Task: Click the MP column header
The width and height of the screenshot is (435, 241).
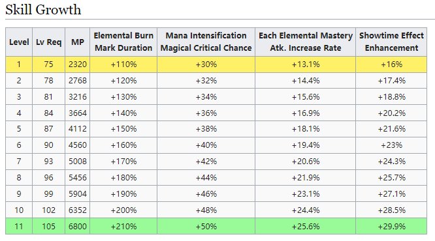Action: [78, 42]
